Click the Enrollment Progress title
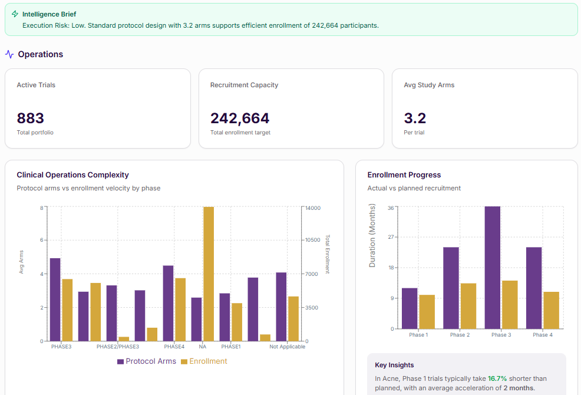This screenshot has height=395, width=581. coord(404,175)
